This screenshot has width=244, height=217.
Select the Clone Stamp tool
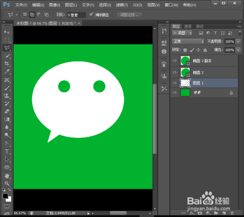(x=7, y=96)
